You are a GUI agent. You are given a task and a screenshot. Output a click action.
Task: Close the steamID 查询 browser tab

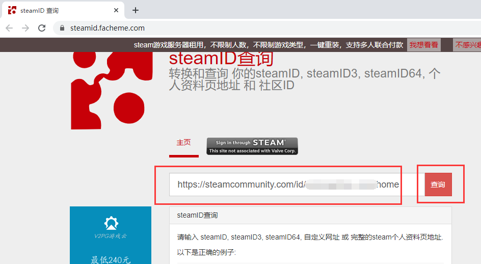116,10
